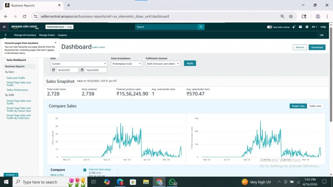Open the AI sparkle assistant icon

point(294,27)
